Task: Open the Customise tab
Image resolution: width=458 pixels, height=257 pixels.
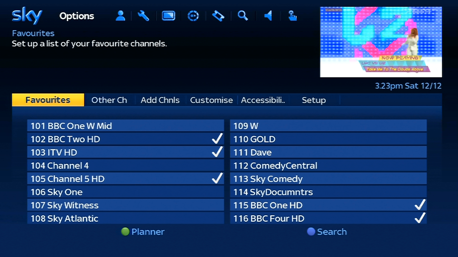Action: (211, 100)
